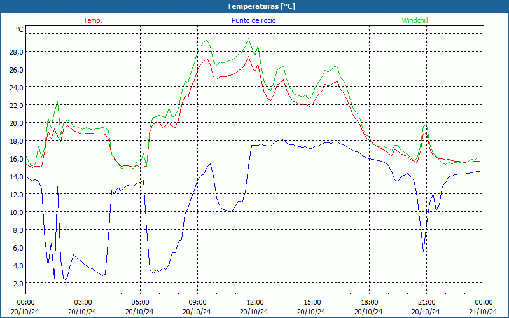
Task: Click the 03:00 time axis label
Action: pyautogui.click(x=83, y=303)
